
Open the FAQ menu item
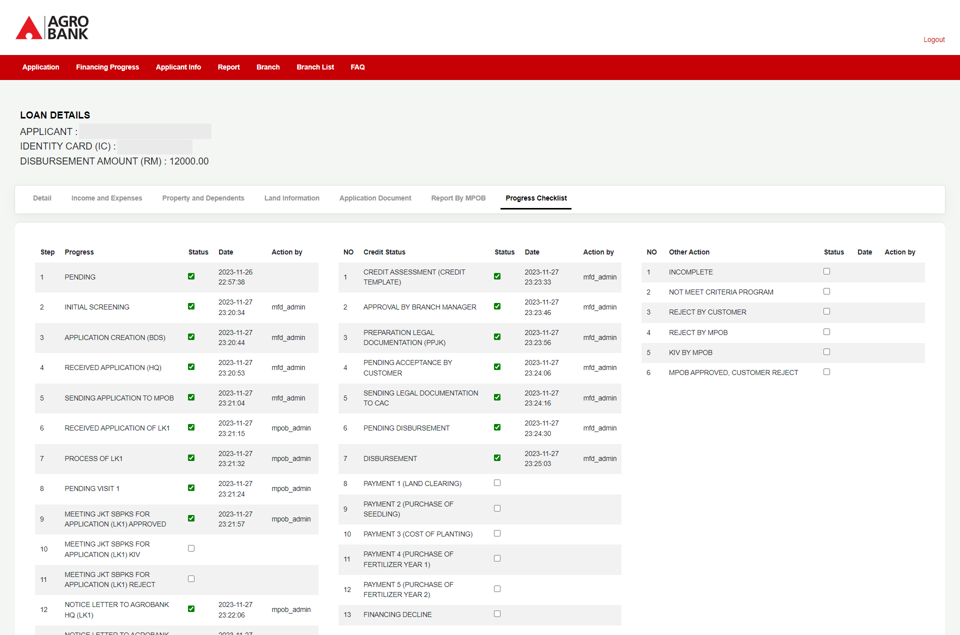coord(357,67)
